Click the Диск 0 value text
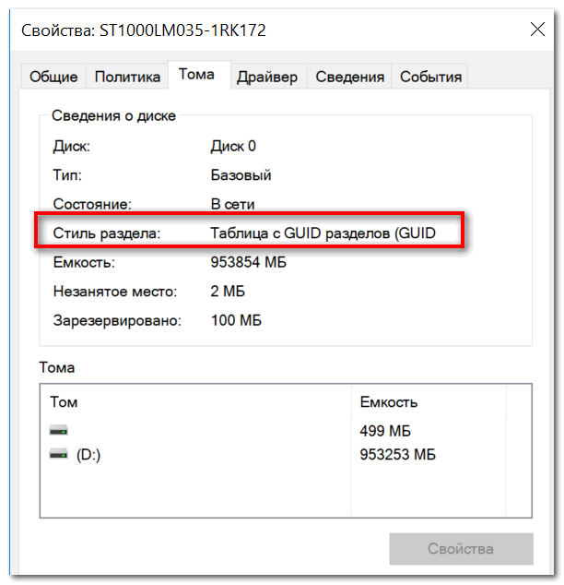564x585 pixels. tap(233, 146)
